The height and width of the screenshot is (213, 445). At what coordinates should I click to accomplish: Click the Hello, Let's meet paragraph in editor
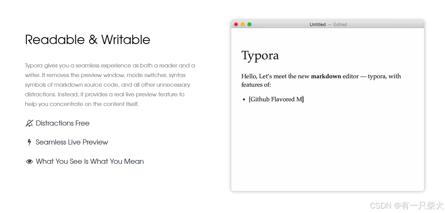[x=321, y=80]
